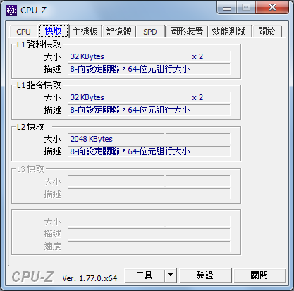Click the CPU-Z window title text

tap(34, 11)
